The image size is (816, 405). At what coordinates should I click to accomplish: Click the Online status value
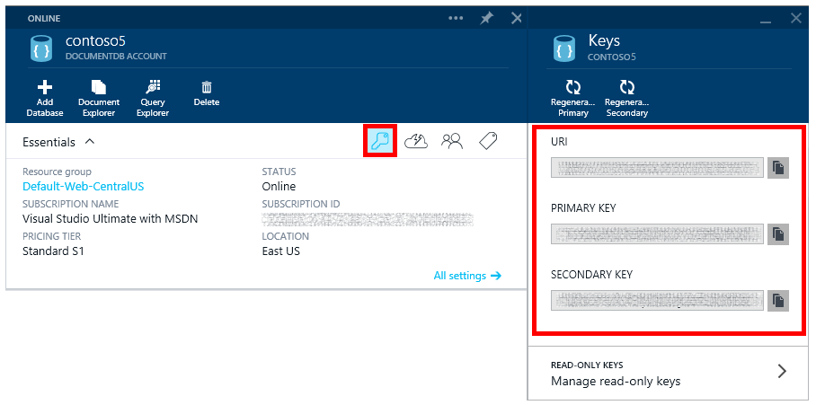click(x=279, y=186)
